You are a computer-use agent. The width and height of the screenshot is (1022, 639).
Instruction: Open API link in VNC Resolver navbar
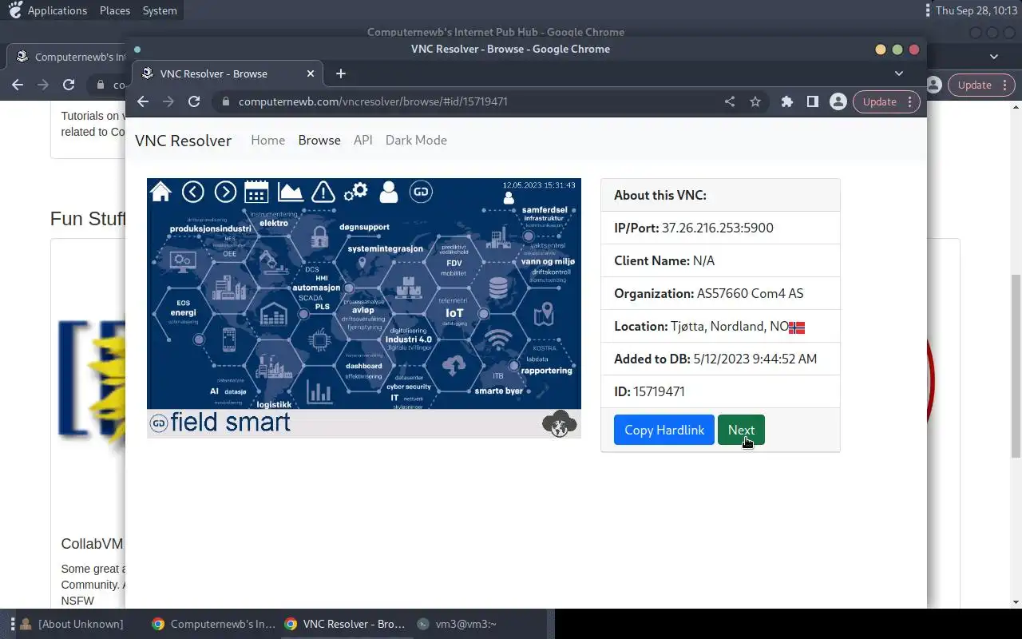(363, 140)
